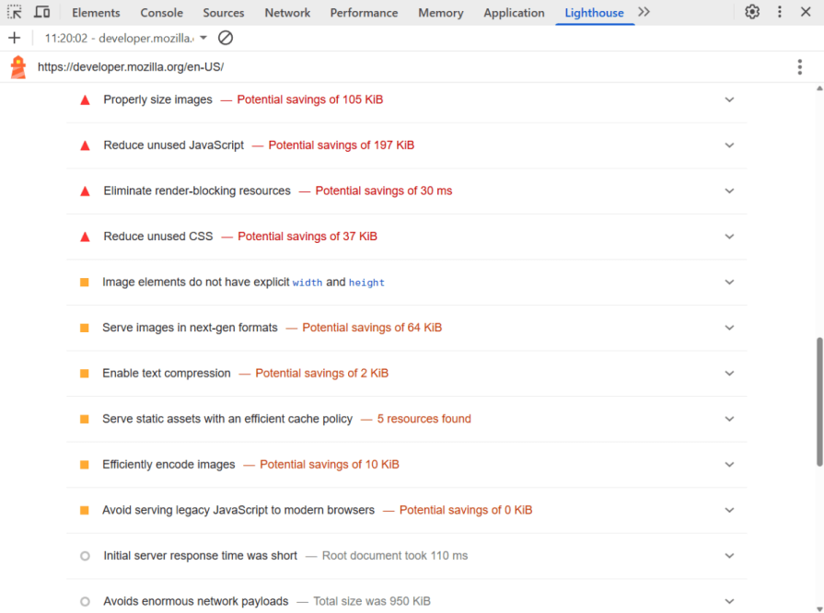
Task: Switch to the Network tab
Action: pos(287,12)
